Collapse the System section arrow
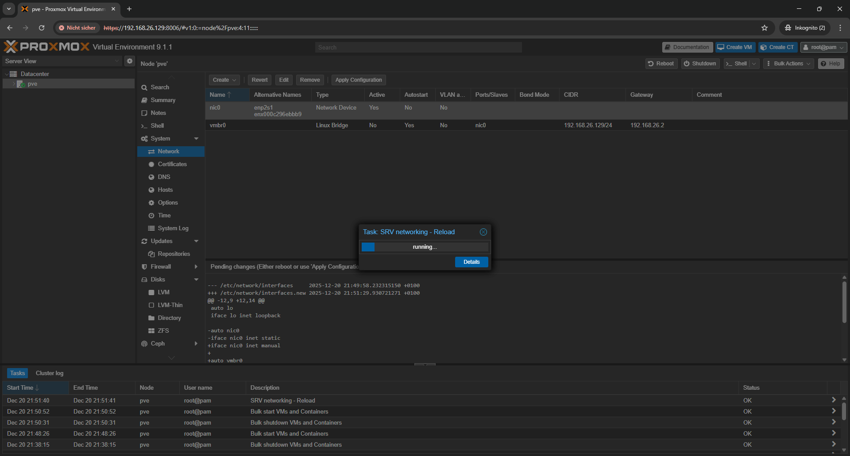850x456 pixels. pyautogui.click(x=196, y=139)
